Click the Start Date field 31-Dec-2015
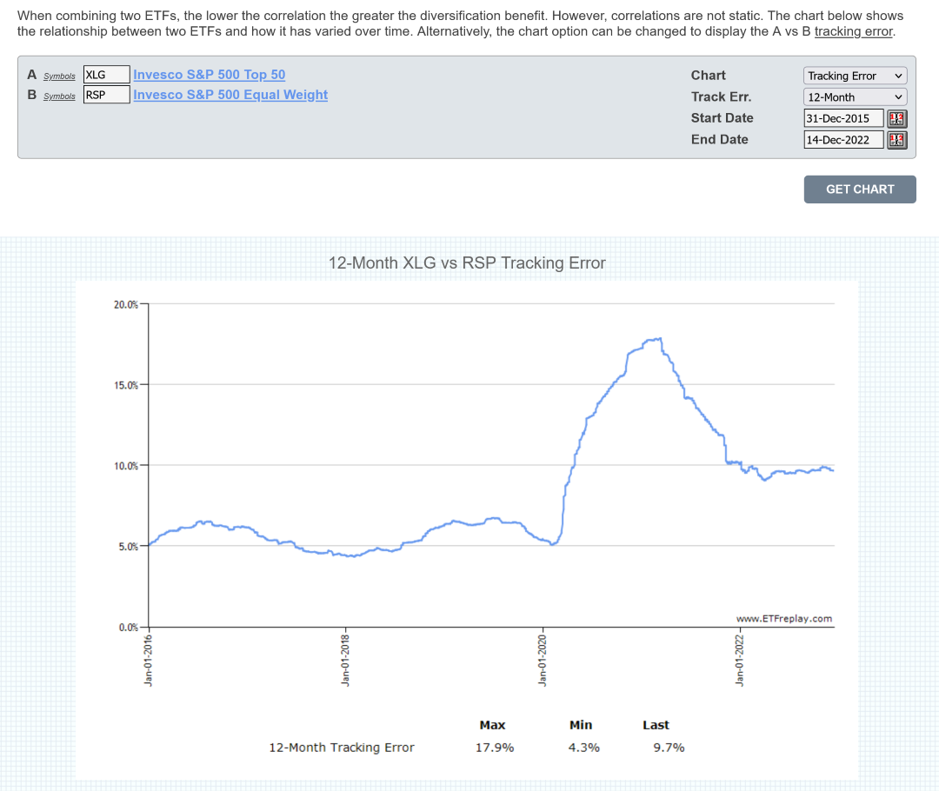This screenshot has height=791, width=939. click(x=843, y=118)
